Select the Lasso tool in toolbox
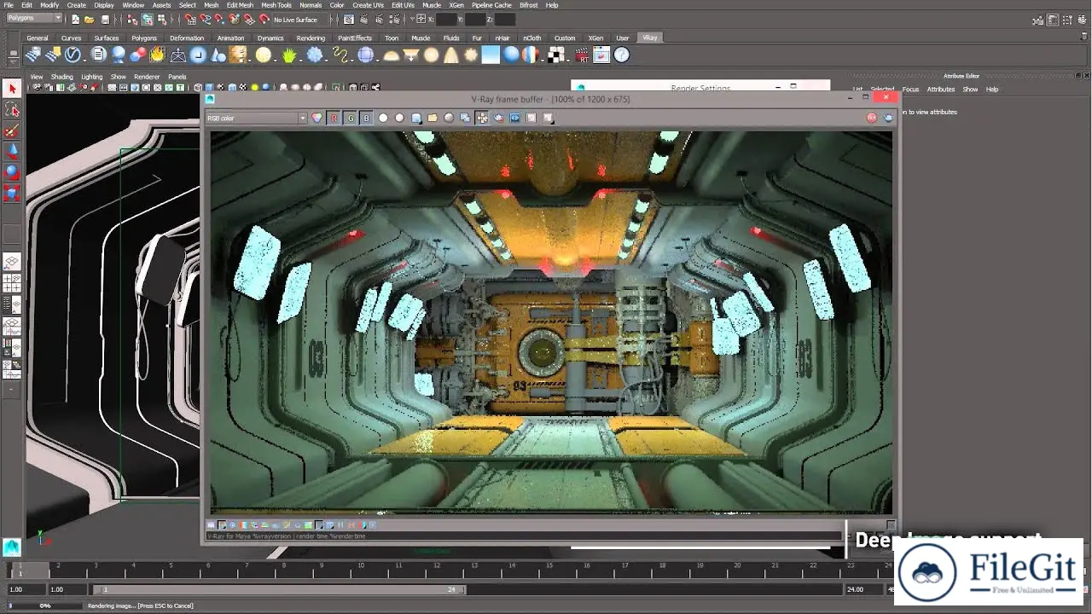1092x614 pixels. (12, 109)
